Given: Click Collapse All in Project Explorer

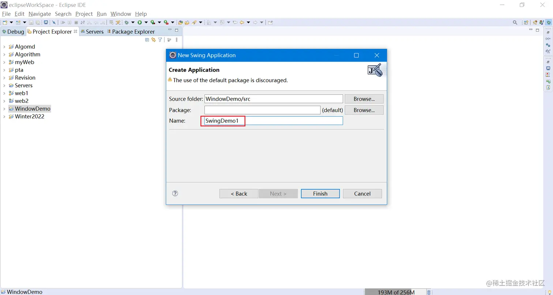Looking at the screenshot, I should point(147,40).
